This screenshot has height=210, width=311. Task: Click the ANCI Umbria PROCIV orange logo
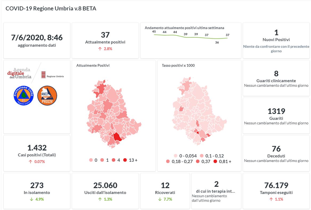[x=47, y=95]
